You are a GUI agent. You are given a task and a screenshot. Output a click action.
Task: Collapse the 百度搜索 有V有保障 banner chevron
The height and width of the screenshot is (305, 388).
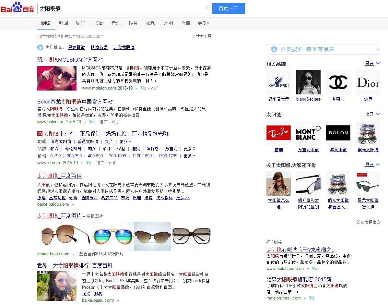click(x=378, y=49)
